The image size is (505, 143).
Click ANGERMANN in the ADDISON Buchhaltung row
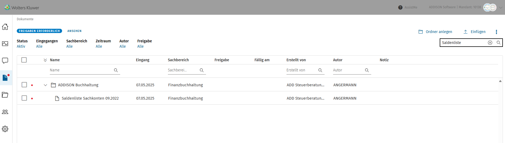coord(345,85)
